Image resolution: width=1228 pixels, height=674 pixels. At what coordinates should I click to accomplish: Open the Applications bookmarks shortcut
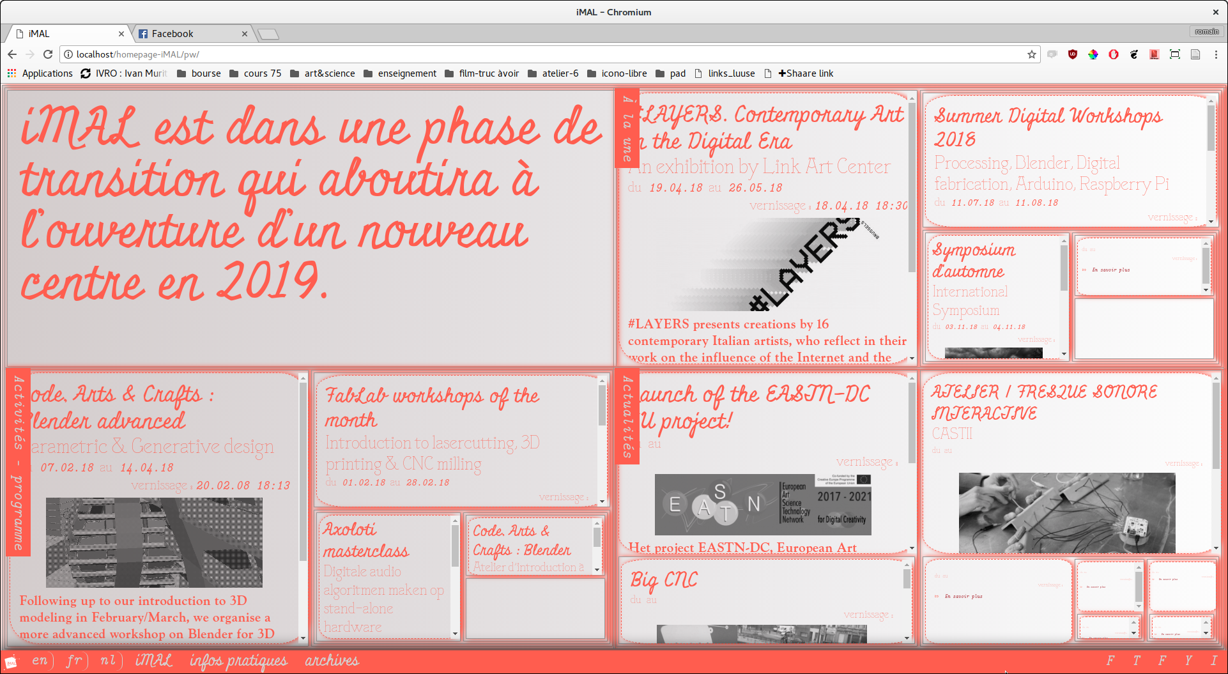pyautogui.click(x=40, y=73)
